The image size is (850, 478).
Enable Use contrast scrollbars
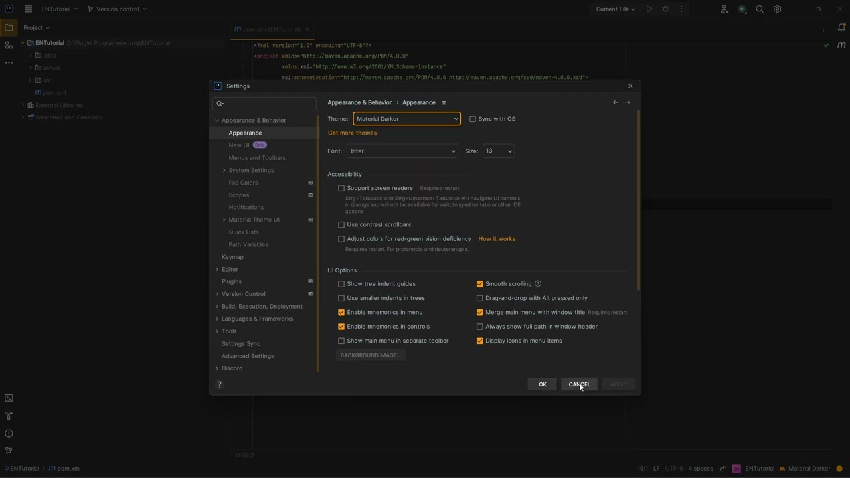(341, 225)
